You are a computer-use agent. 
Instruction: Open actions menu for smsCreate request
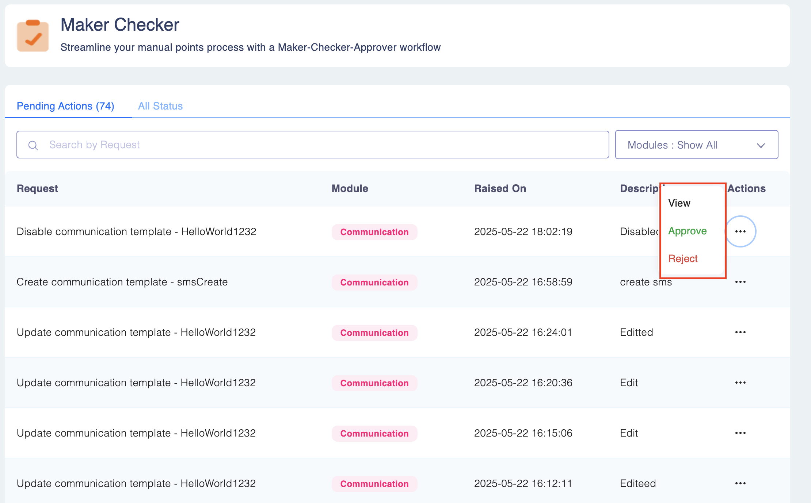tap(740, 282)
